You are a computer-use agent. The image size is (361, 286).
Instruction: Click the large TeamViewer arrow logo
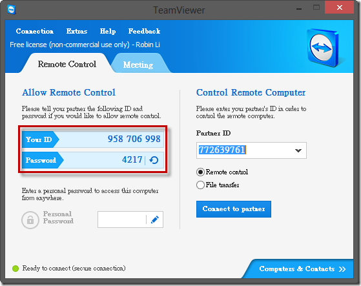pyautogui.click(x=324, y=48)
